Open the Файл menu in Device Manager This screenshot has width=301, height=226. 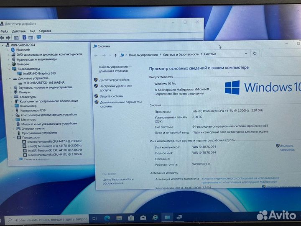tap(4, 31)
